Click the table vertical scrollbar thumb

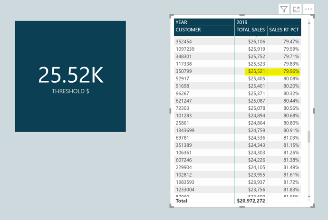(309, 137)
